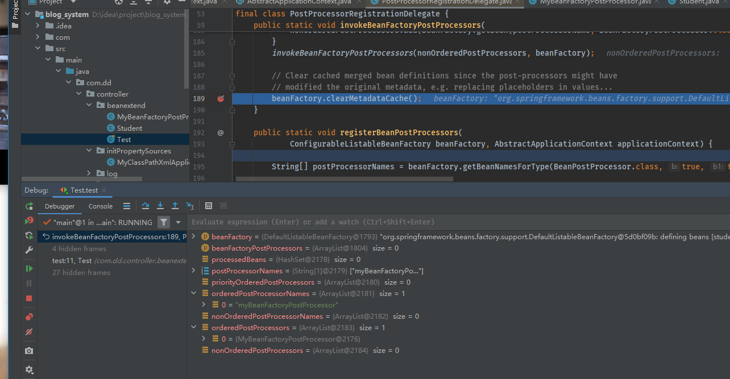This screenshot has width=730, height=379.
Task: Select initPropertySources package
Action: [139, 151]
